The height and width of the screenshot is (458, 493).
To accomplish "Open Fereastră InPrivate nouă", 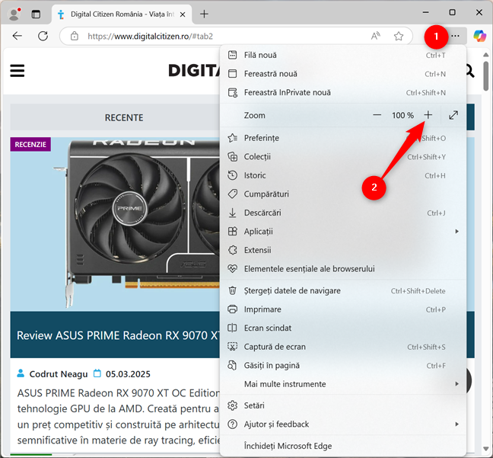I will pyautogui.click(x=342, y=93).
